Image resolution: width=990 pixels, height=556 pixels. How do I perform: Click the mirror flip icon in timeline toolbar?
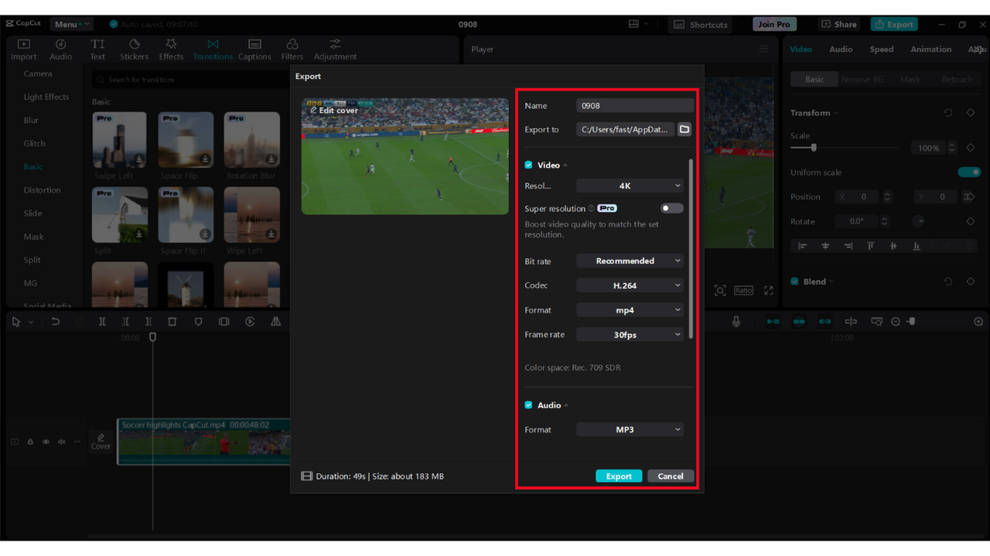pos(275,322)
